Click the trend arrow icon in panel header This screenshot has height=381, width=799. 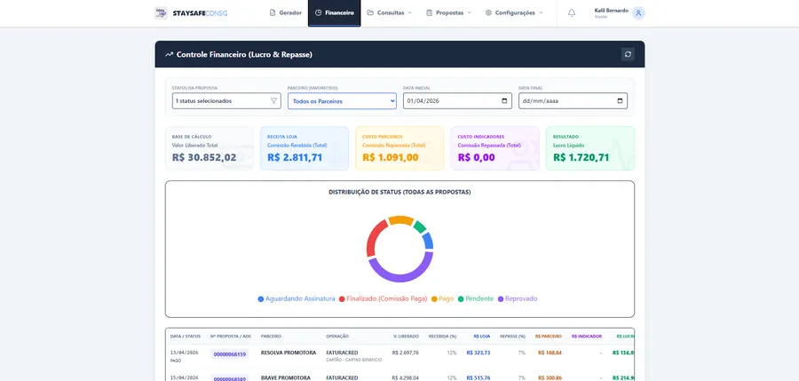[170, 54]
